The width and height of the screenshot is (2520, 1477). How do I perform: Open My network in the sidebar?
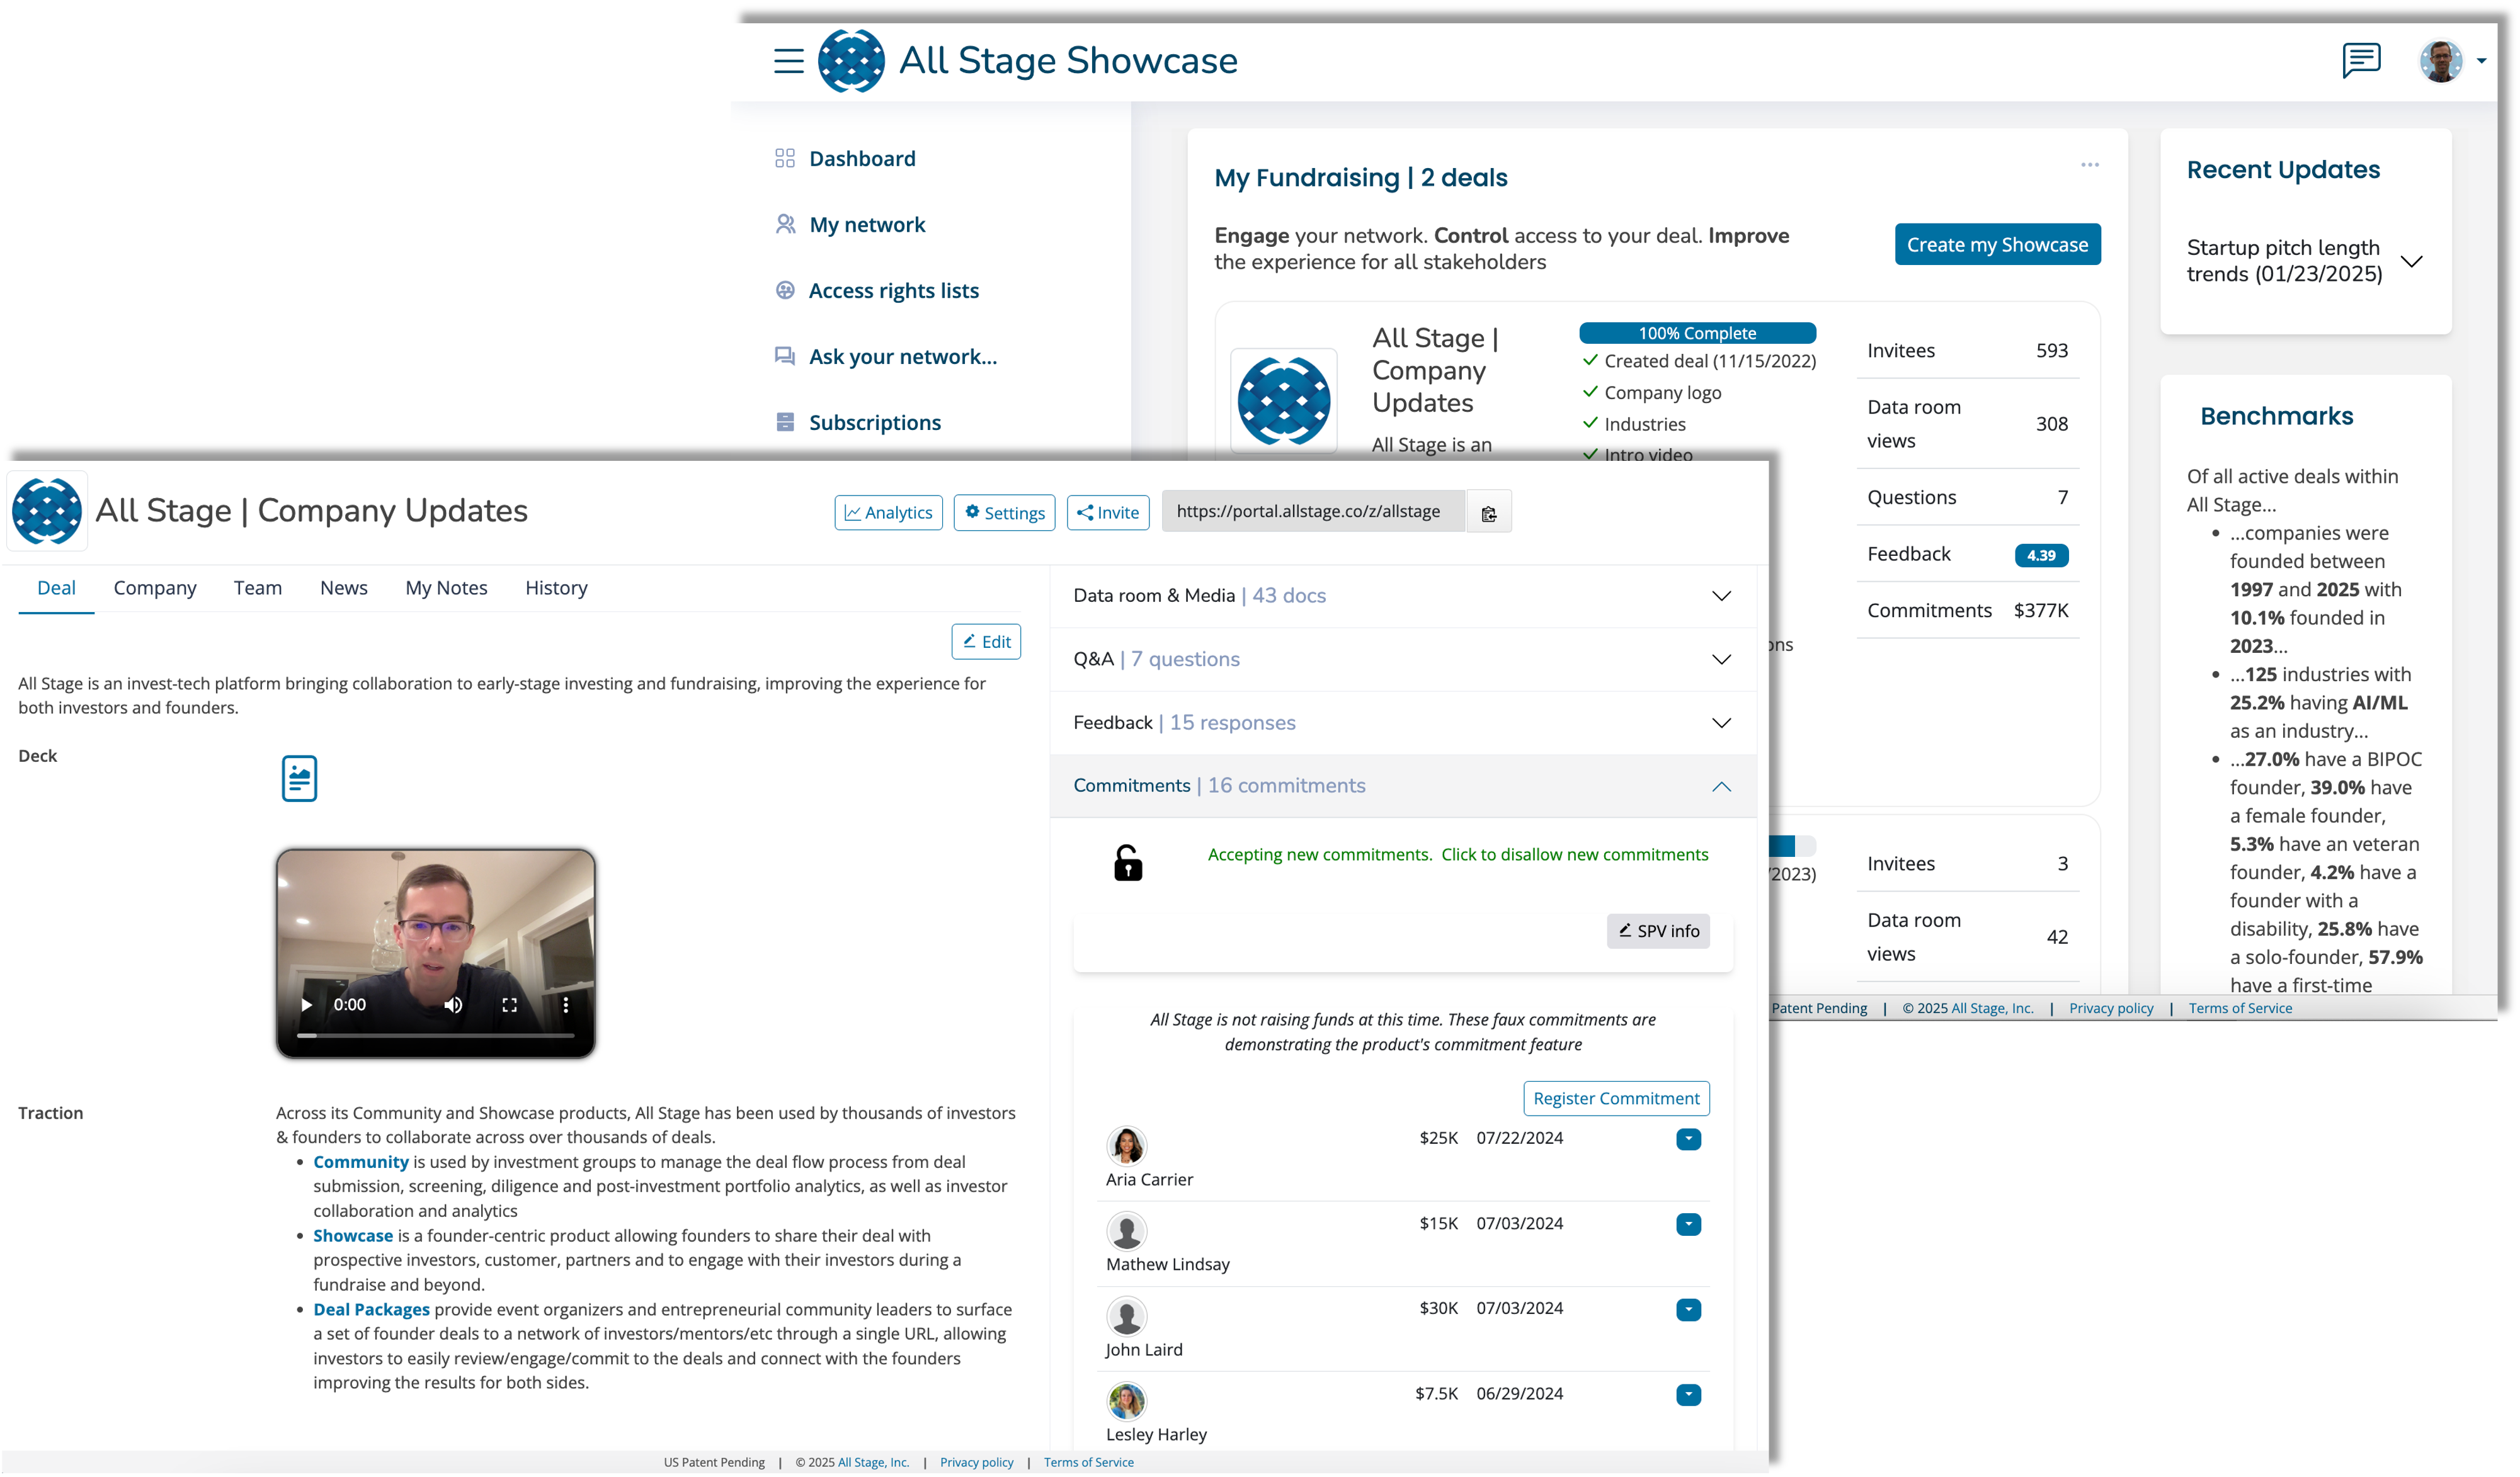tap(867, 224)
